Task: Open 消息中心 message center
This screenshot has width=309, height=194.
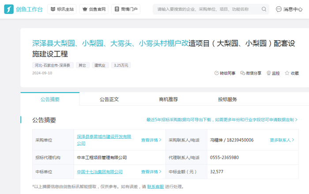Action: (289, 9)
